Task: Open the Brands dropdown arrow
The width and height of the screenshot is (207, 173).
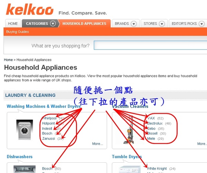Action: [134, 24]
